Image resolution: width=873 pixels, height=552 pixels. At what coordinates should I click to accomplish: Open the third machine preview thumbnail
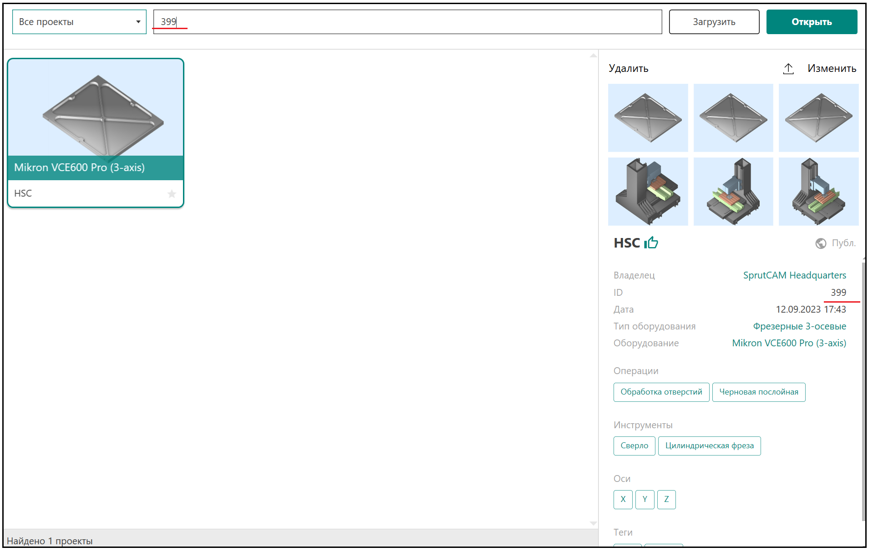[x=818, y=192]
